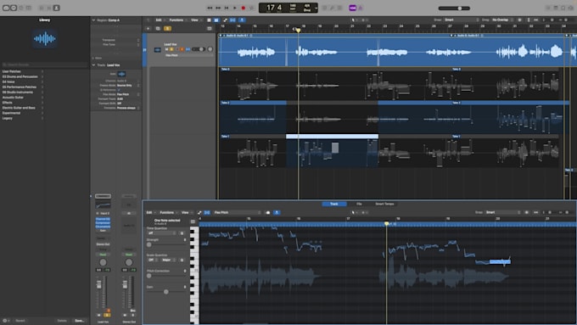
Task: Adjust the Lead Vox track header volume slider
Action: pyautogui.click(x=199, y=49)
